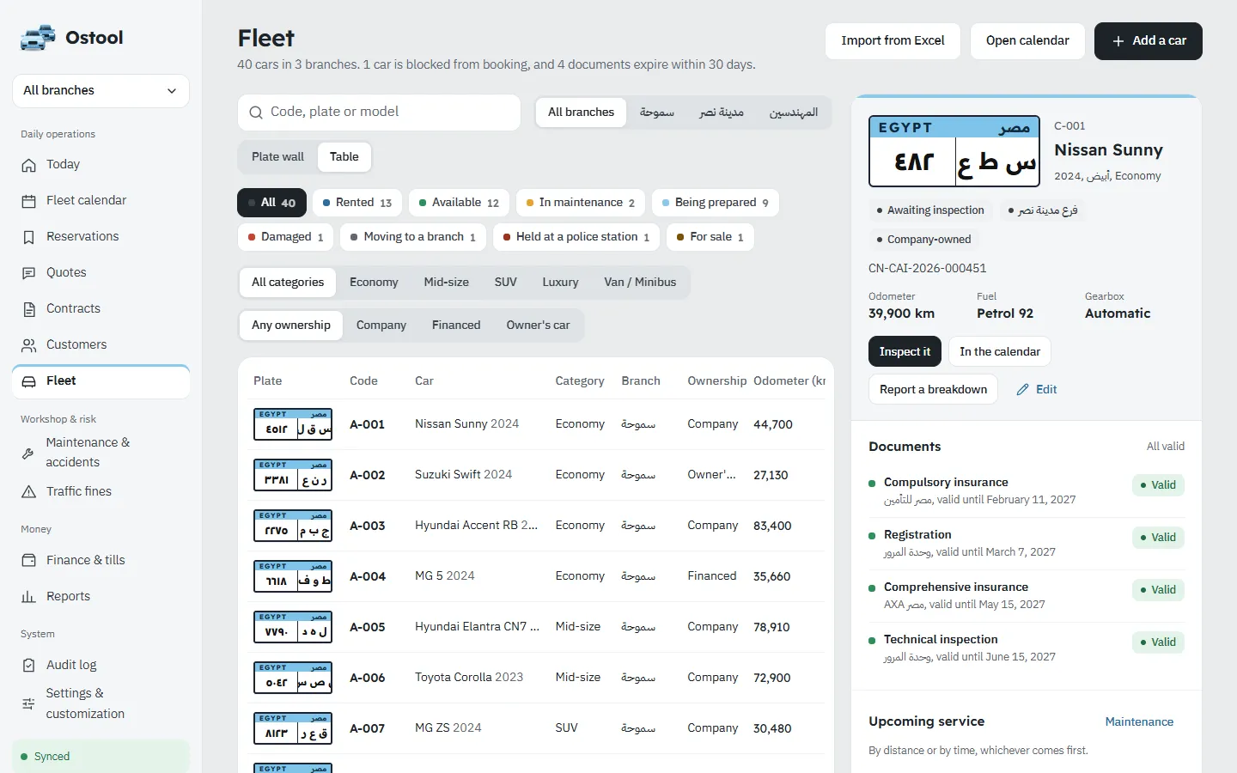Image resolution: width=1237 pixels, height=773 pixels.
Task: Click In the calendar button
Action: (1000, 352)
